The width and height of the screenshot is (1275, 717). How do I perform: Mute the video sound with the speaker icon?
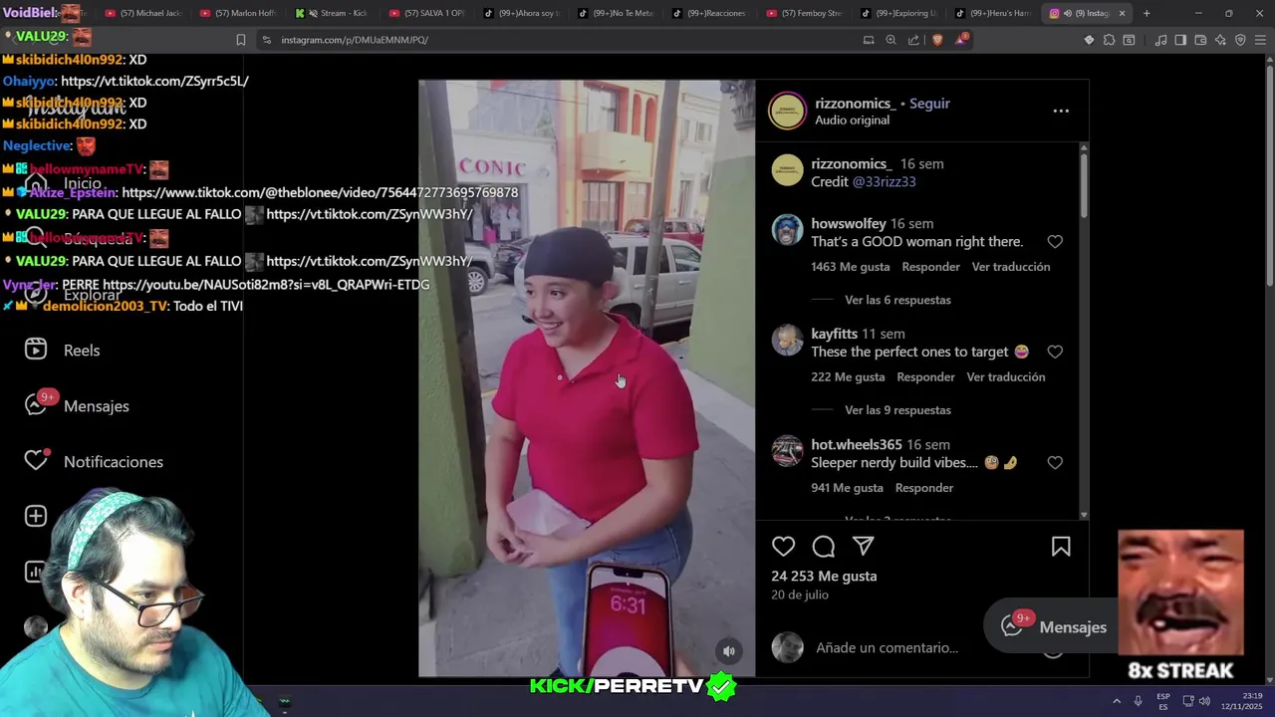[x=729, y=651]
